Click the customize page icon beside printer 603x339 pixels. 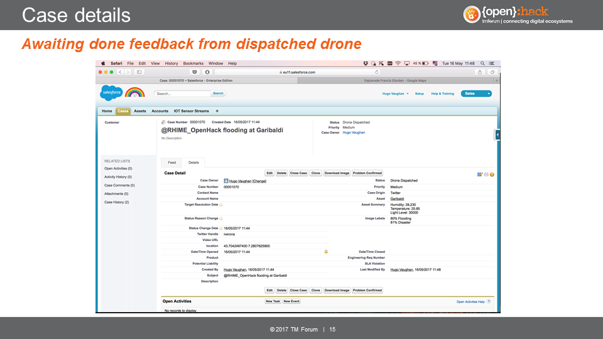[x=480, y=175]
